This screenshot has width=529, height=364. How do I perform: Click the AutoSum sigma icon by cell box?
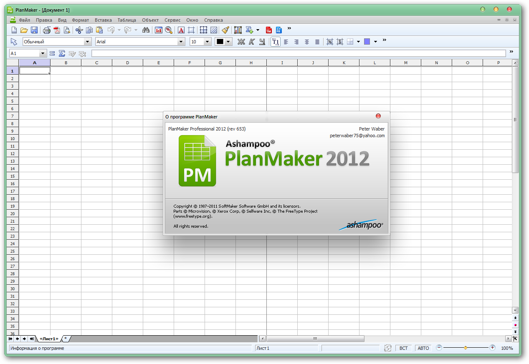[62, 53]
